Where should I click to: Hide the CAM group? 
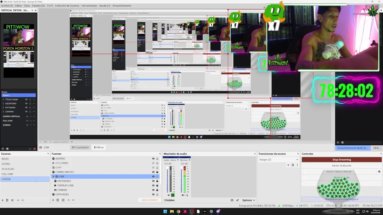[x=153, y=176]
